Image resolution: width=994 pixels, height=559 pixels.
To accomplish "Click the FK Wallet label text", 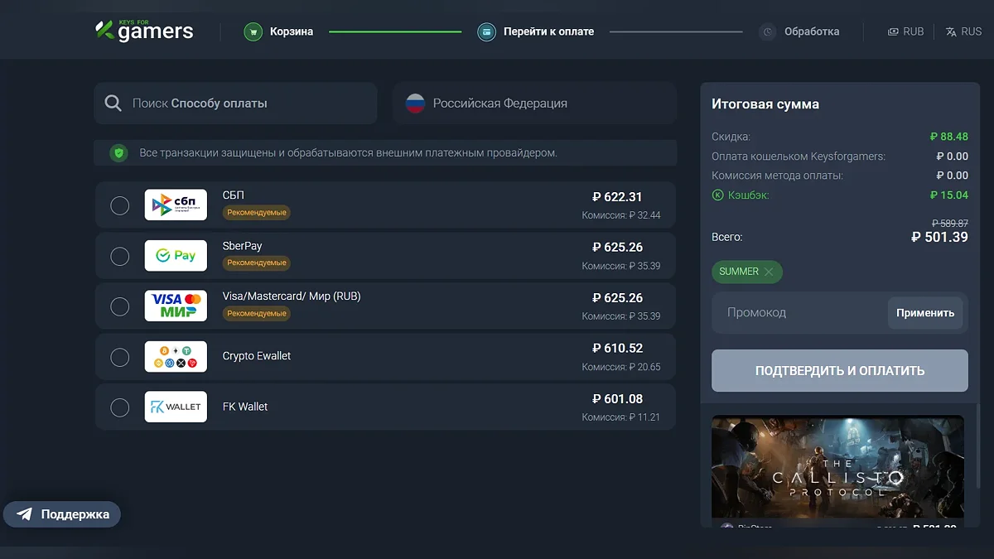I will point(245,407).
